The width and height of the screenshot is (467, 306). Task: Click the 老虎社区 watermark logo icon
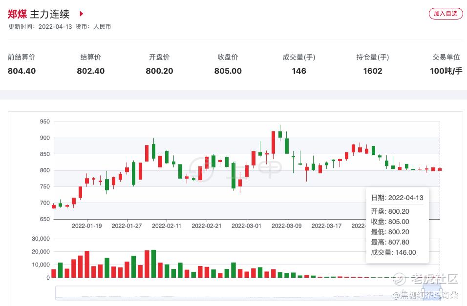coord(400,279)
